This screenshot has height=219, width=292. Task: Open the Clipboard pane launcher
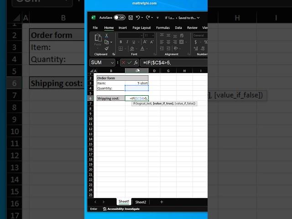pyautogui.click(x=114, y=54)
